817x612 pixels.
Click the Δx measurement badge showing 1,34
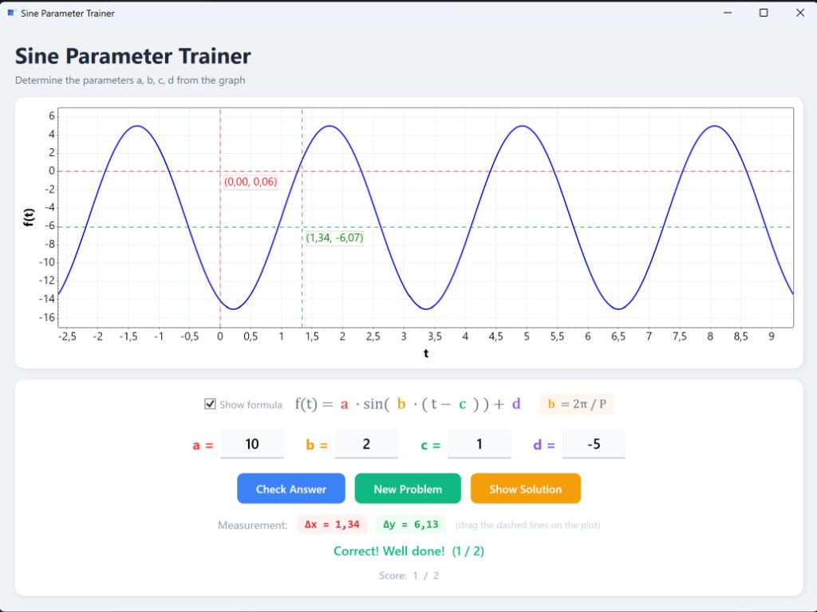tap(332, 524)
